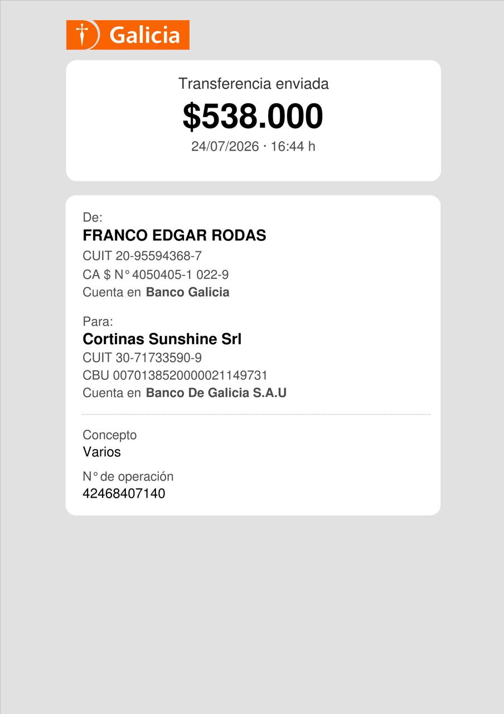Click the $538.000 transfer amount
The width and height of the screenshot is (504, 714).
pyautogui.click(x=253, y=116)
